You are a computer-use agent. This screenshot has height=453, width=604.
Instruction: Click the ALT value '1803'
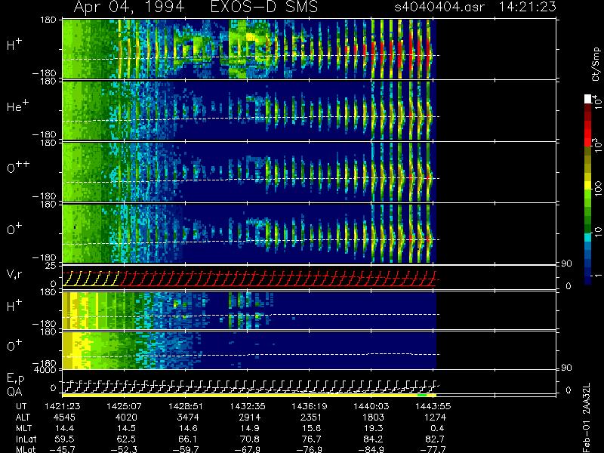[x=373, y=418]
